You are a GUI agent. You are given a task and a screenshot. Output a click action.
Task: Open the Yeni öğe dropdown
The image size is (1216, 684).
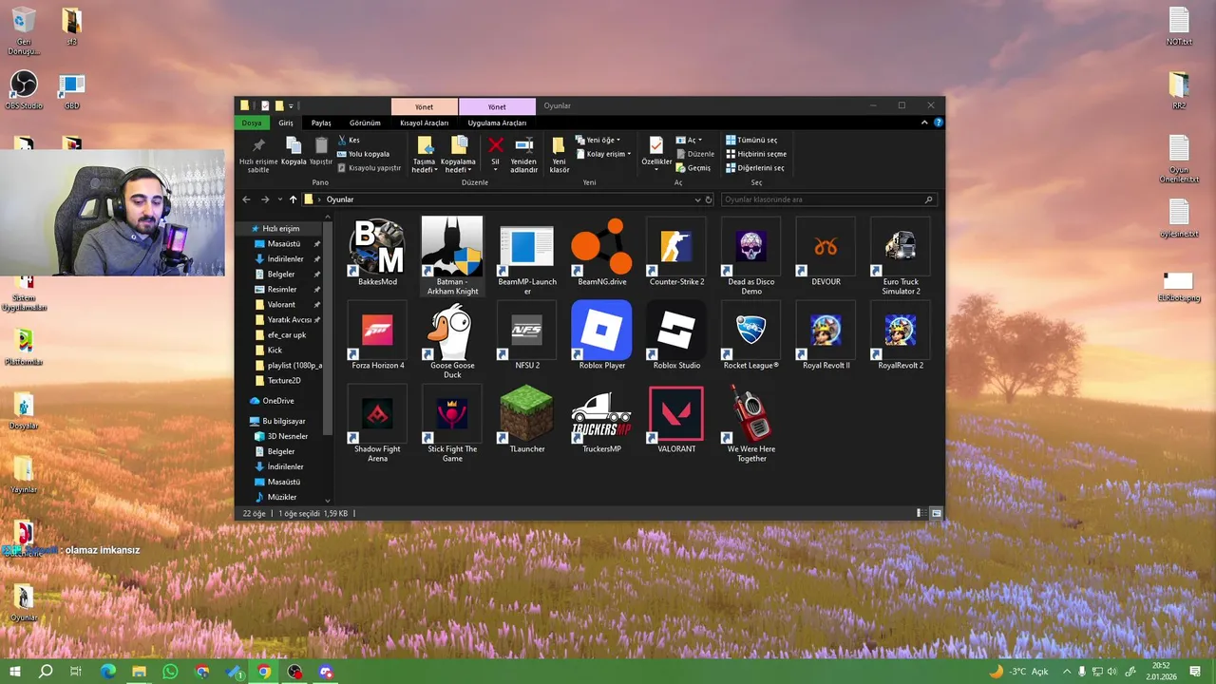tap(598, 140)
